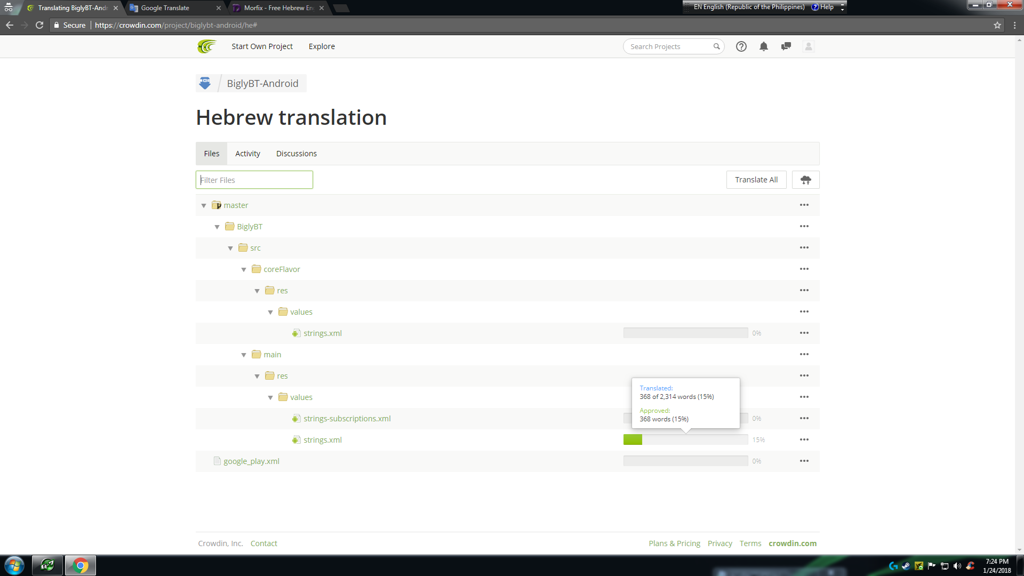Open the messages chat icon
The width and height of the screenshot is (1024, 576).
(786, 46)
